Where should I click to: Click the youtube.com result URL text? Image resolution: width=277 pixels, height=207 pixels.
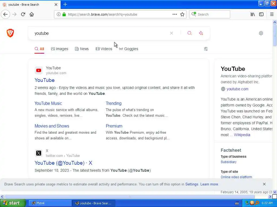click(x=56, y=73)
